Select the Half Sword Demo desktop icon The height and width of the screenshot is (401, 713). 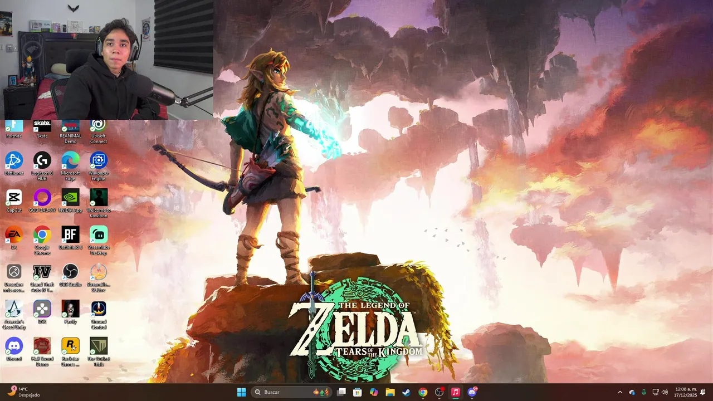(42, 352)
